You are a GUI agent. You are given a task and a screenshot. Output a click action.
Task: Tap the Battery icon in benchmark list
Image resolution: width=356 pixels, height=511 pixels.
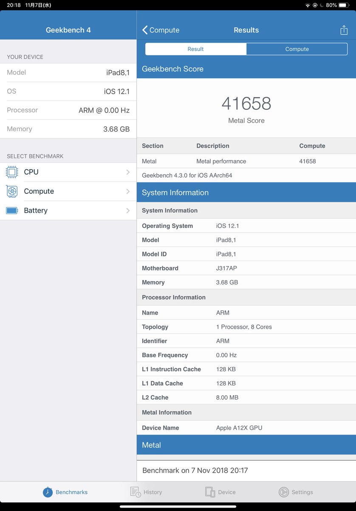[12, 210]
